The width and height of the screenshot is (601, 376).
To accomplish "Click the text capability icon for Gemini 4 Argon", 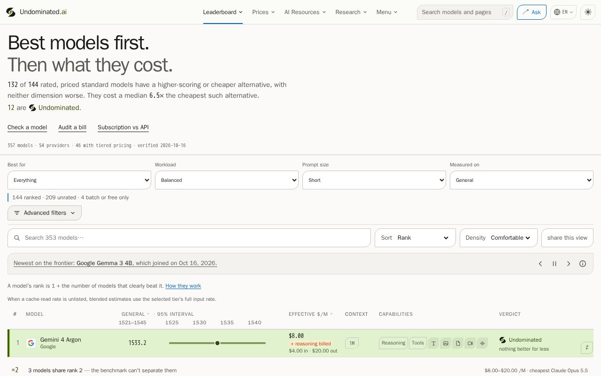I will point(433,343).
